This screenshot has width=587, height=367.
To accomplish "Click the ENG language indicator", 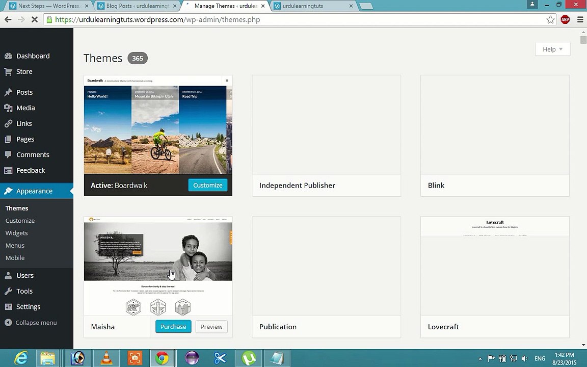I will pyautogui.click(x=540, y=359).
